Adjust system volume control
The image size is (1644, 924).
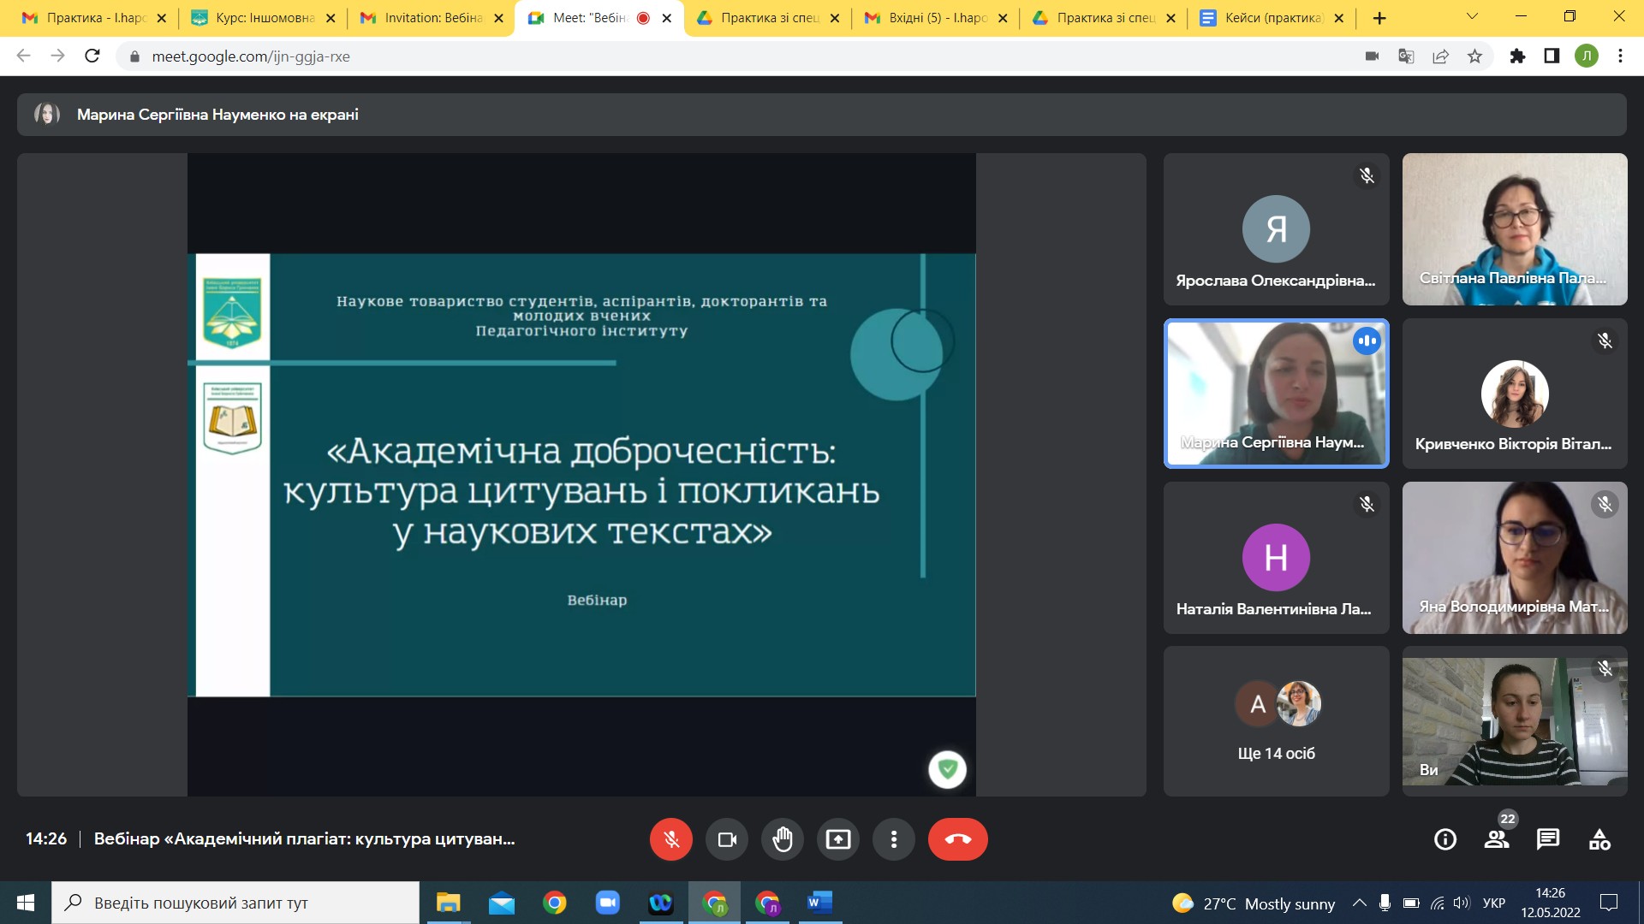point(1462,903)
